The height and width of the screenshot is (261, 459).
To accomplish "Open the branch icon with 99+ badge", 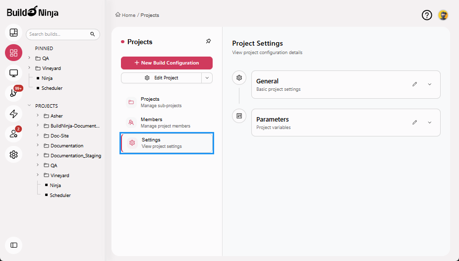I will tap(13, 93).
